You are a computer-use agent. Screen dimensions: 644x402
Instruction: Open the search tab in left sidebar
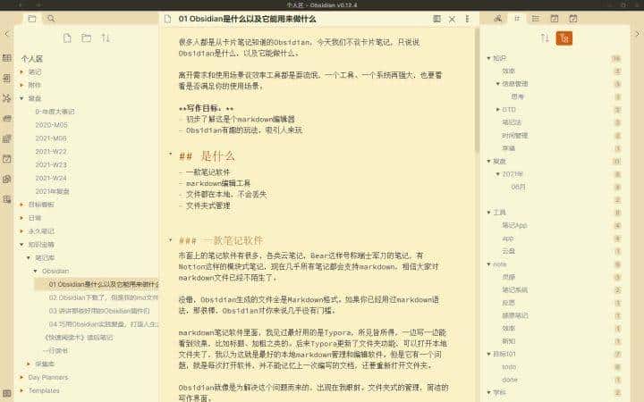coord(51,19)
